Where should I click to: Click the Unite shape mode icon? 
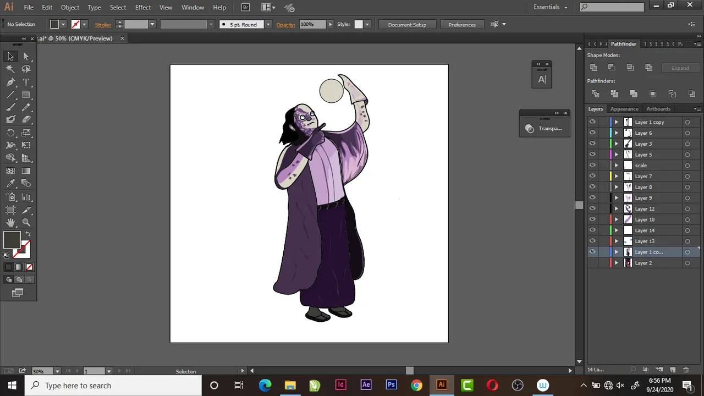[x=593, y=68]
